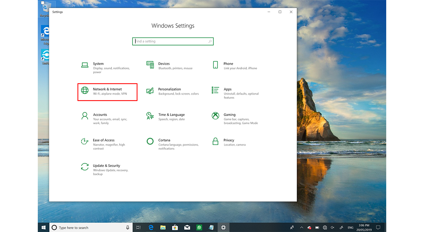The width and height of the screenshot is (424, 232).
Task: Click the Settings gear on the taskbar
Action: 223,227
